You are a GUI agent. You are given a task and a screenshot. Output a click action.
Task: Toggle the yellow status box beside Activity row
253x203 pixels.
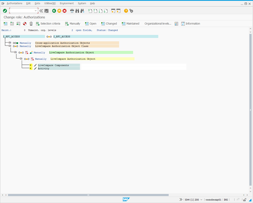30,68
